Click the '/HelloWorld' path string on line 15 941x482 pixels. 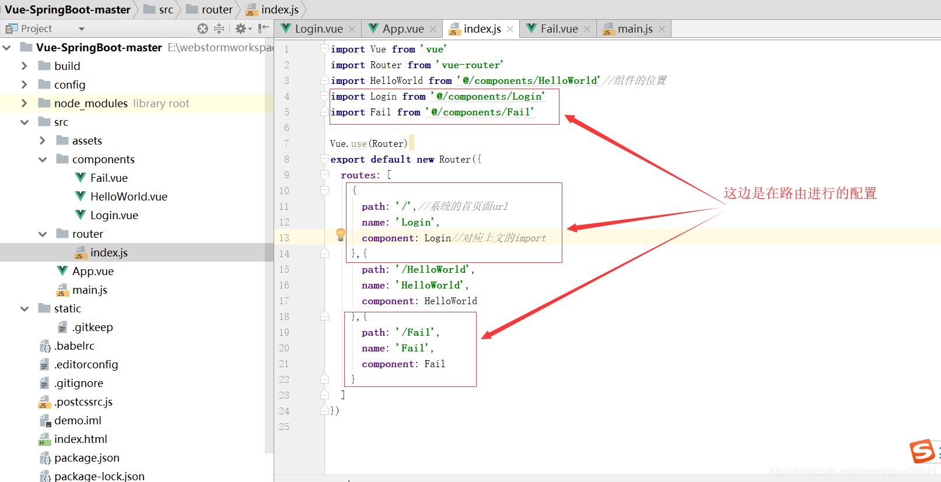click(432, 269)
